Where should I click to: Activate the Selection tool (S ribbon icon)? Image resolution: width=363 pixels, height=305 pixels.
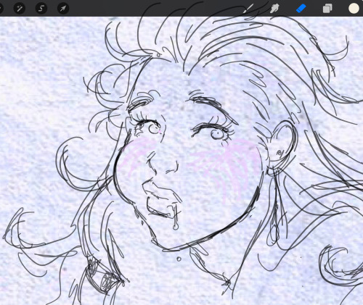point(41,9)
